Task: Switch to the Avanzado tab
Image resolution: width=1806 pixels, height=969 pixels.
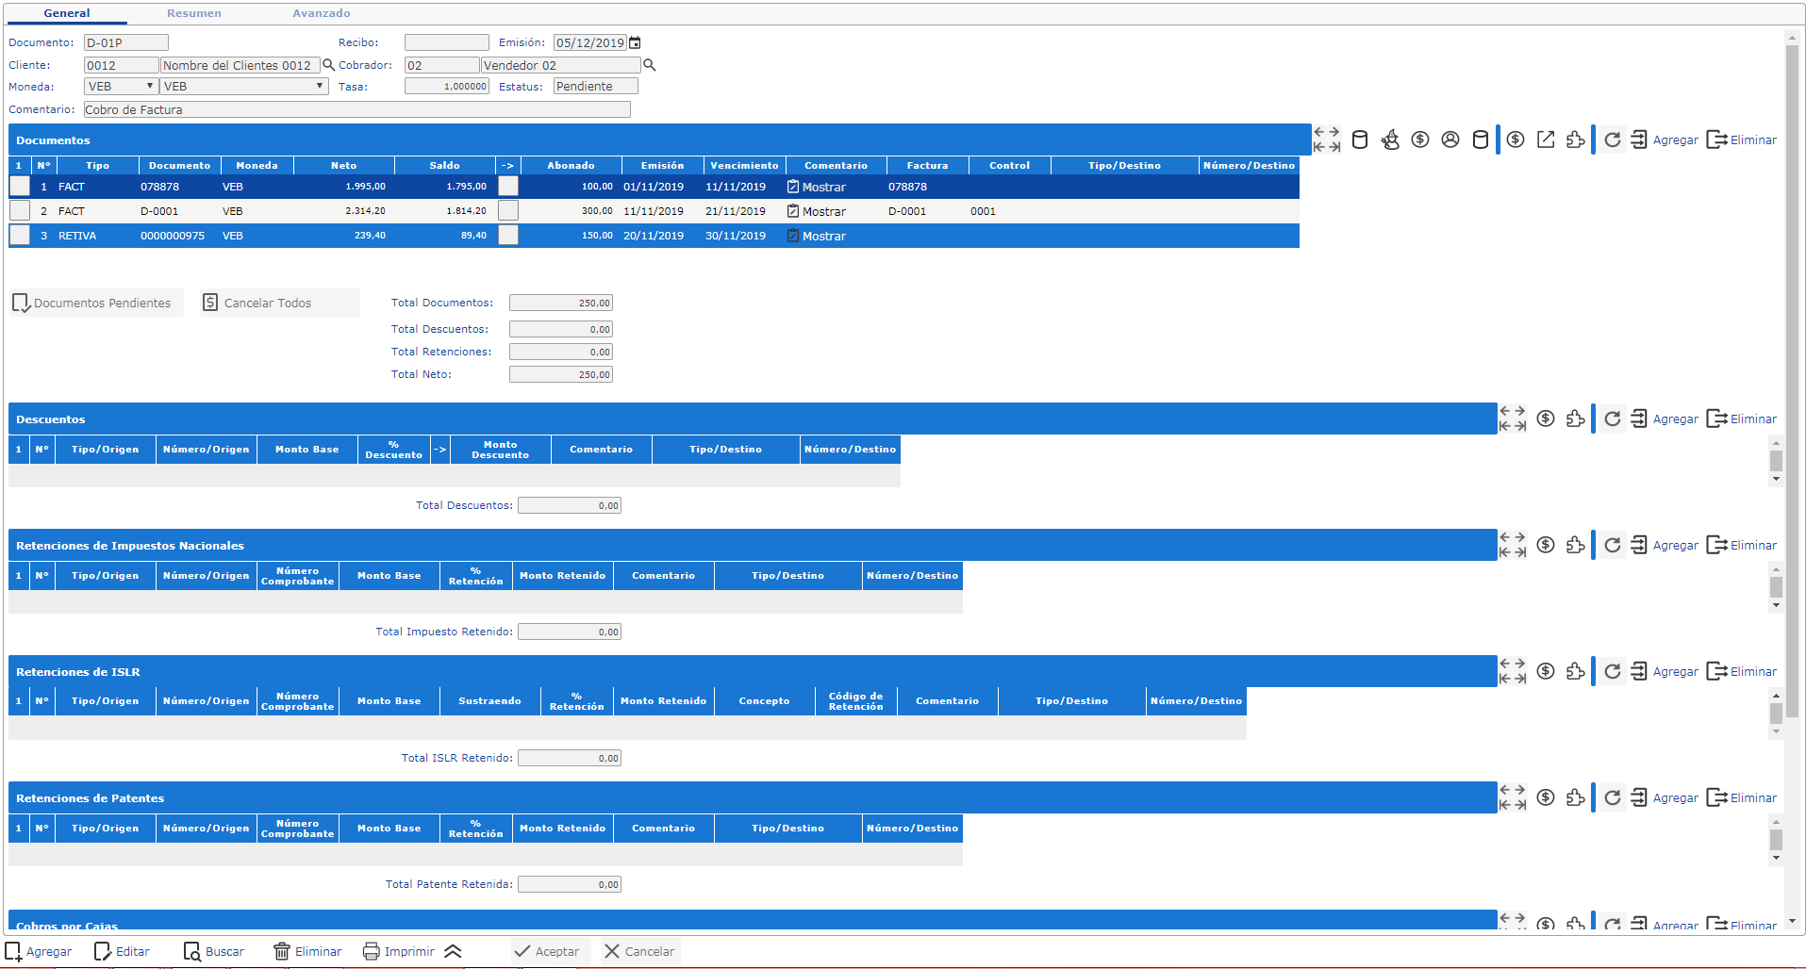Action: tap(322, 13)
